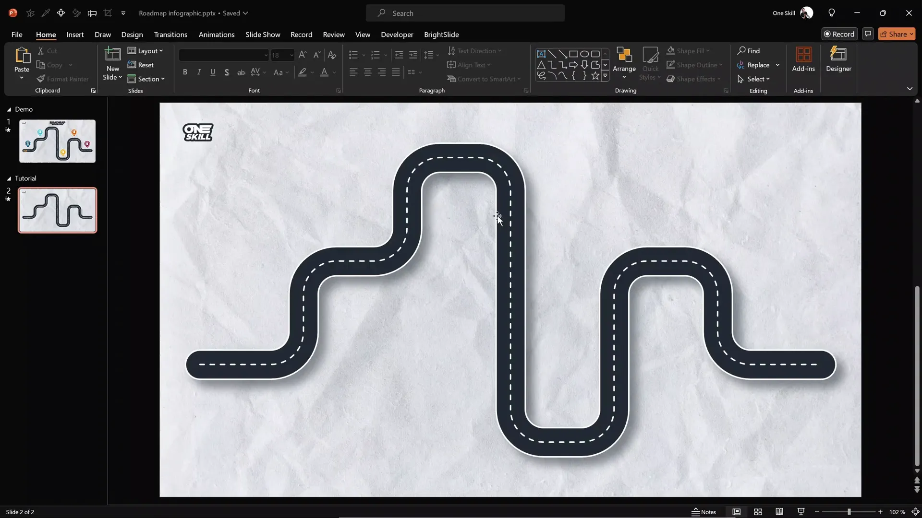This screenshot has width=922, height=518.
Task: Switch to the Transitions tab
Action: (170, 35)
